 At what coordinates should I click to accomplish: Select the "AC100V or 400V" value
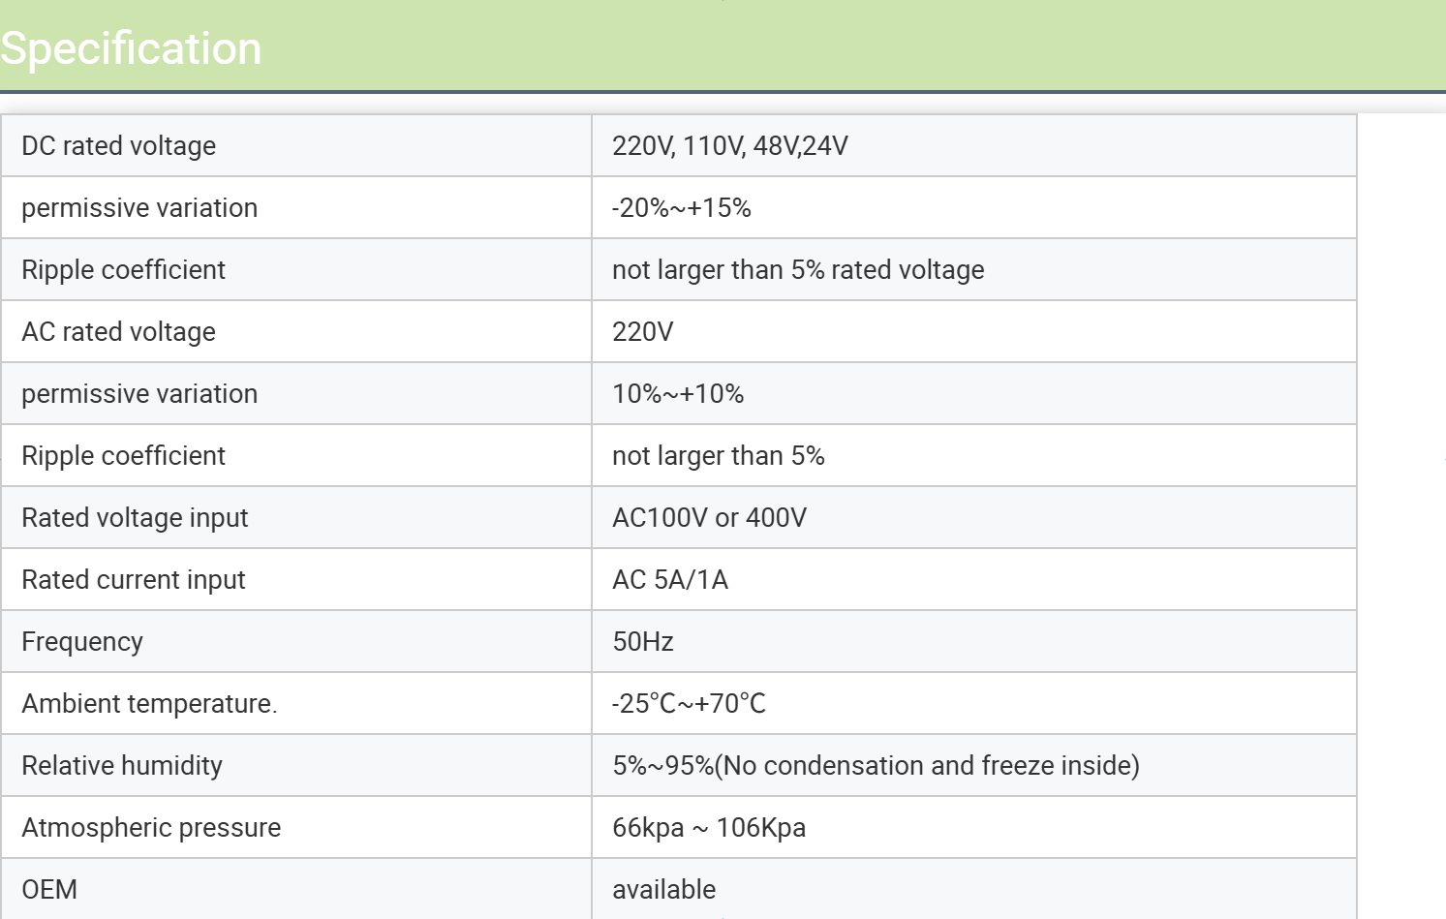pos(709,518)
